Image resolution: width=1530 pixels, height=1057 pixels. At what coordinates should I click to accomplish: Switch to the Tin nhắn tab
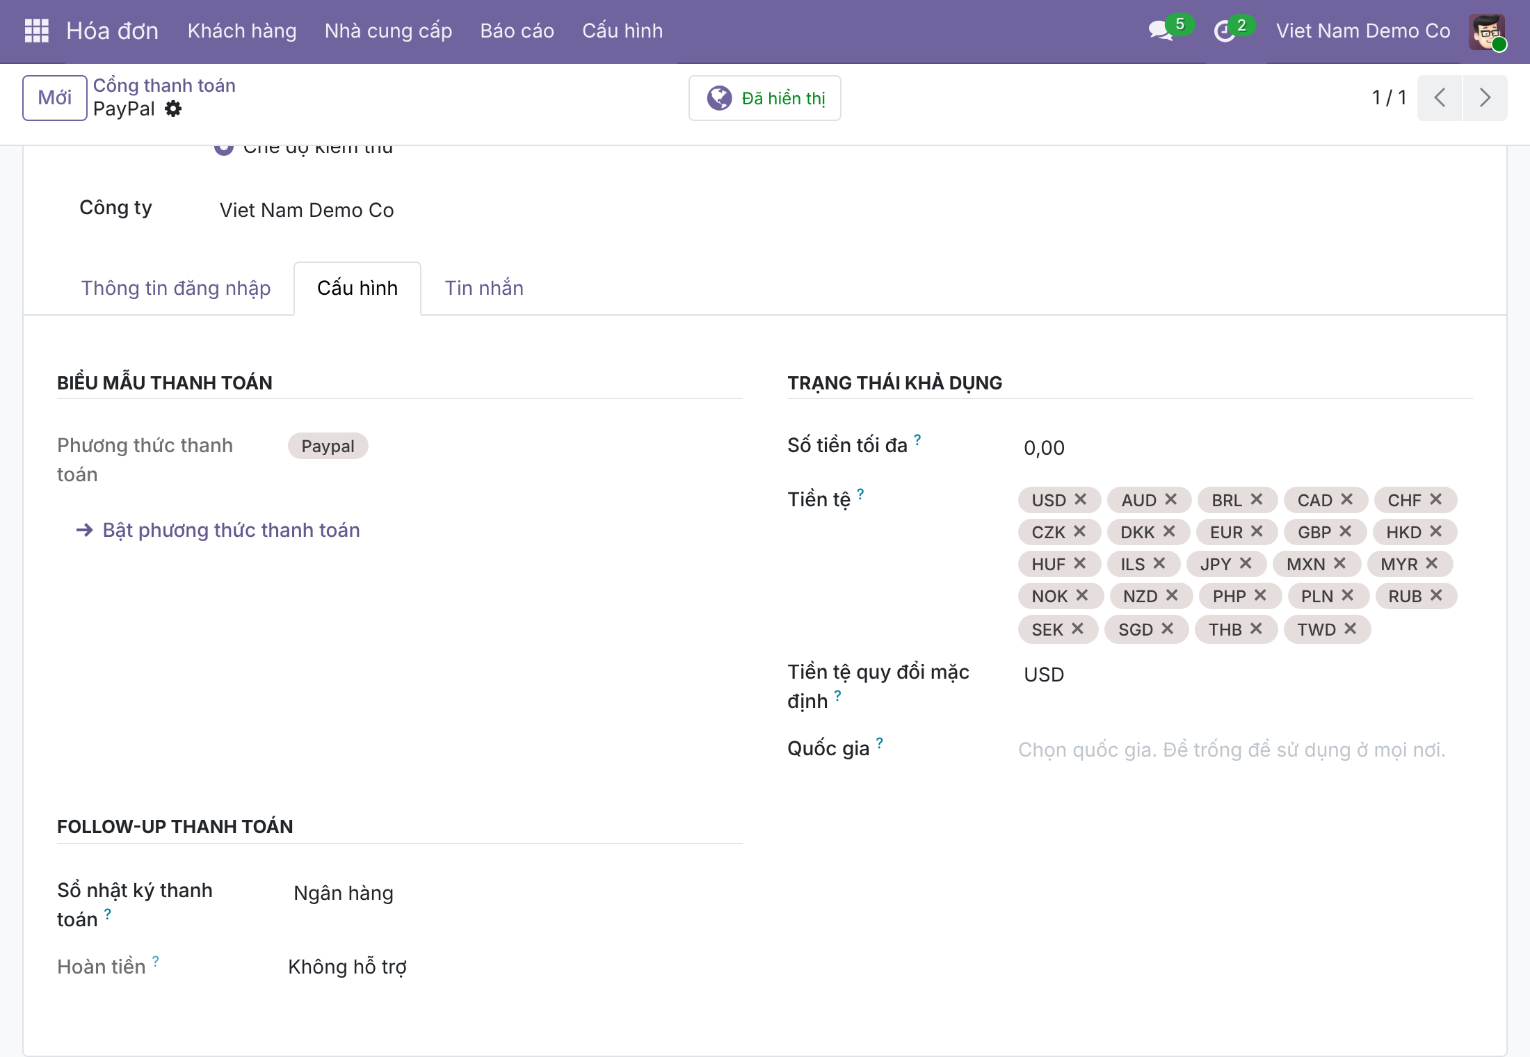coord(484,288)
